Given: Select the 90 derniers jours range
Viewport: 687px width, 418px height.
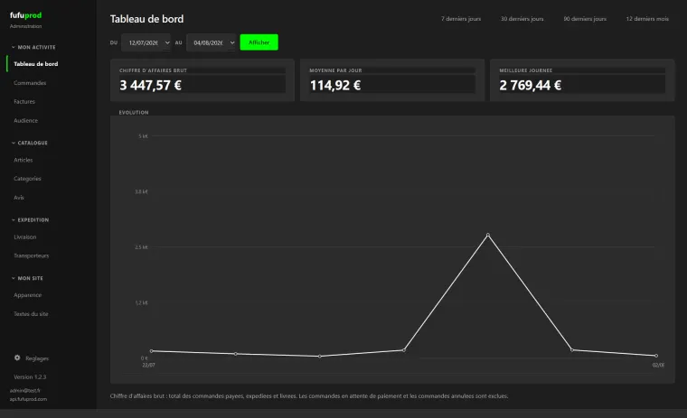Looking at the screenshot, I should (585, 19).
